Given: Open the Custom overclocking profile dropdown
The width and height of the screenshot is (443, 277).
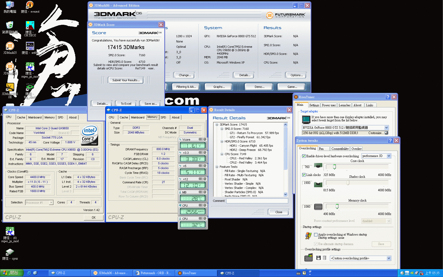Looking at the screenshot, I should (x=360, y=258).
